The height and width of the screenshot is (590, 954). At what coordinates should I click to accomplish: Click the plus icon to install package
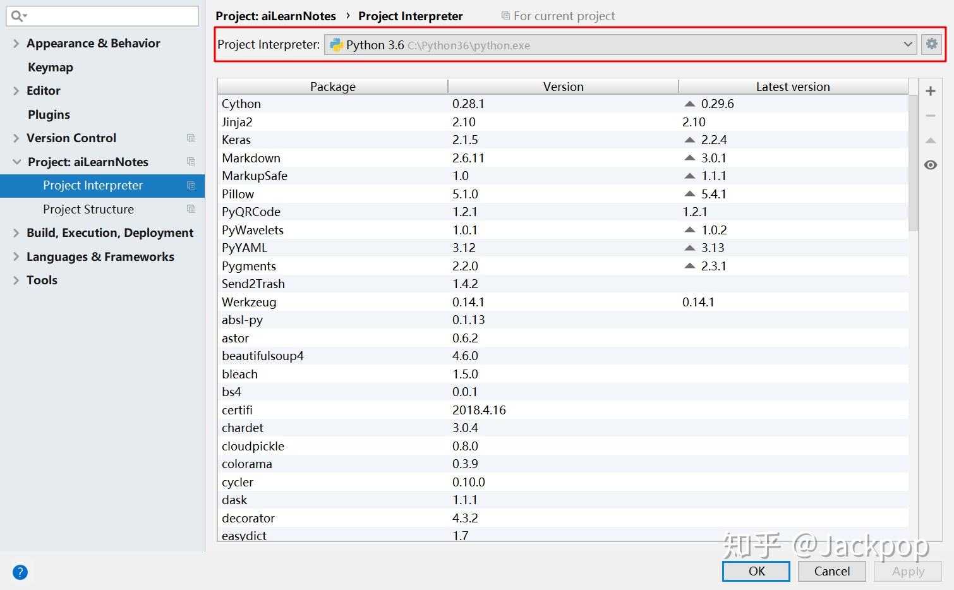(x=931, y=91)
